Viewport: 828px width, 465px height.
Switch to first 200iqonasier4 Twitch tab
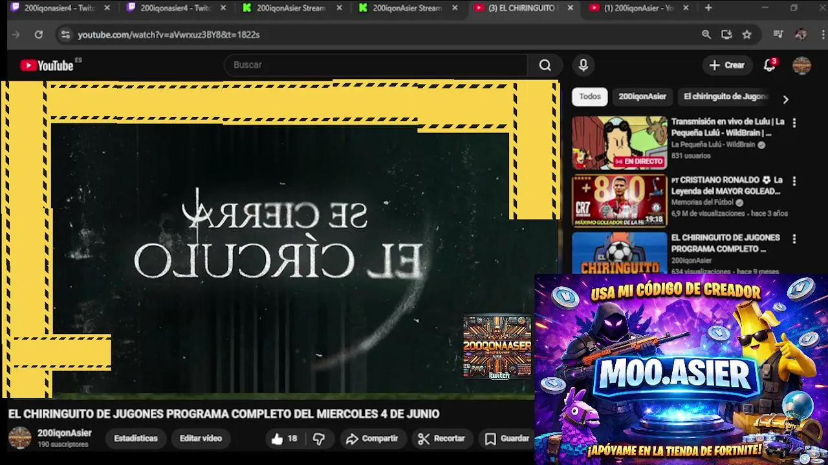pyautogui.click(x=59, y=8)
